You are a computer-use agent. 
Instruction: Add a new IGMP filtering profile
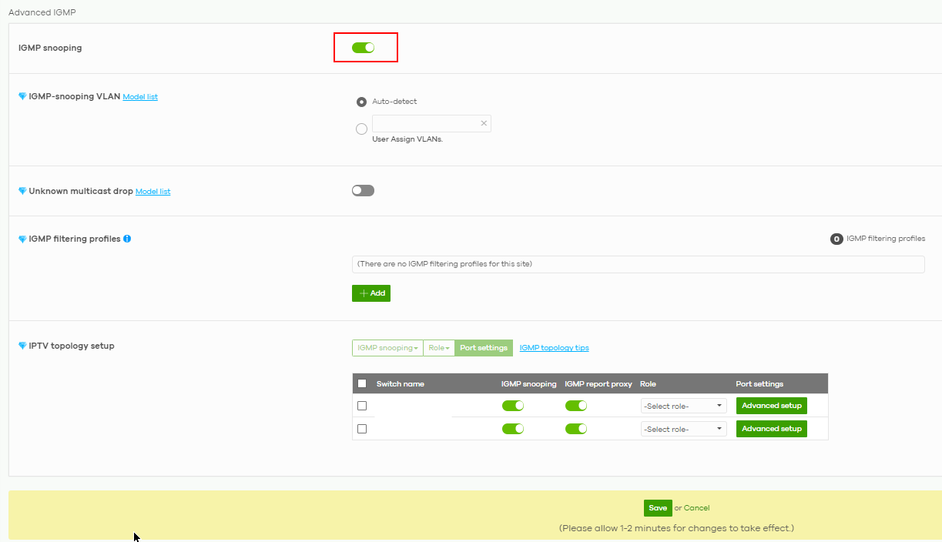[371, 293]
